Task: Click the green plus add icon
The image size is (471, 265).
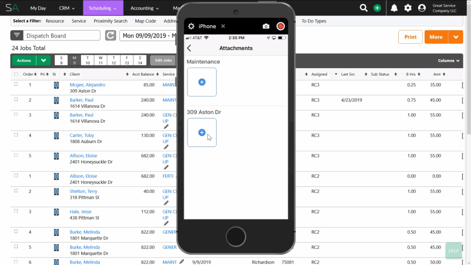Action: [x=377, y=8]
